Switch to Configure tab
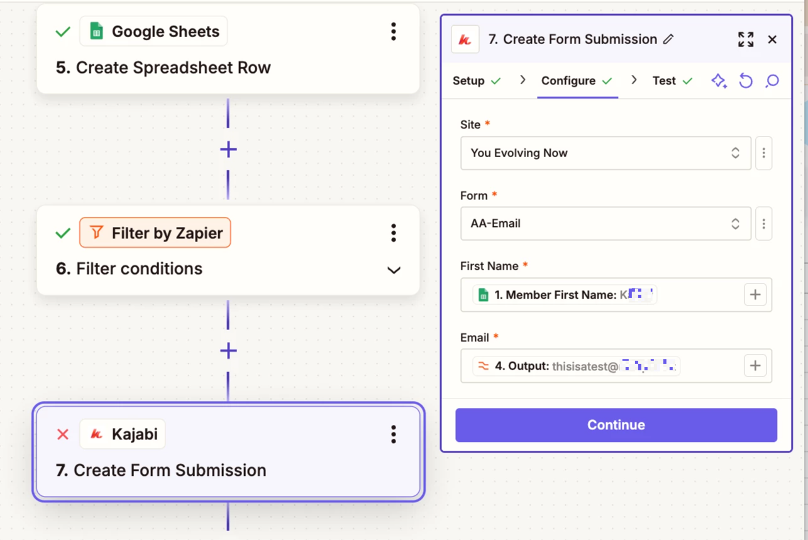 [x=577, y=80]
